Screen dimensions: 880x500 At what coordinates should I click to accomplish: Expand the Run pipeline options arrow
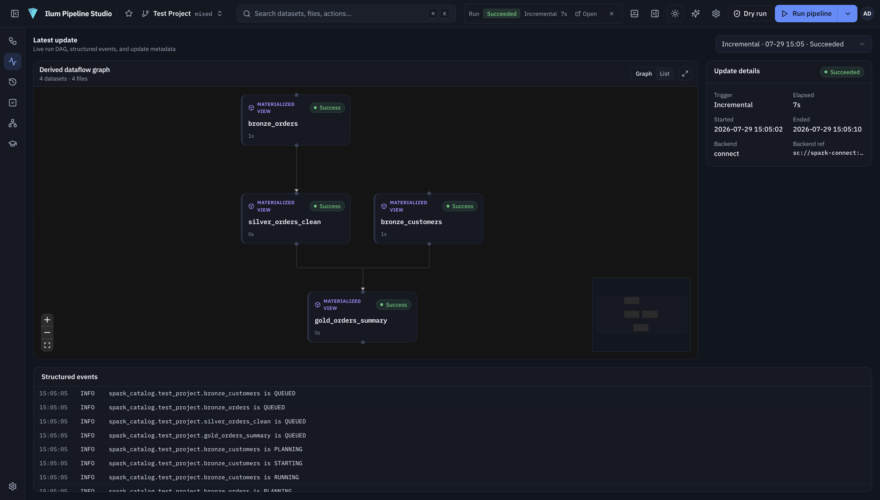[x=848, y=13]
